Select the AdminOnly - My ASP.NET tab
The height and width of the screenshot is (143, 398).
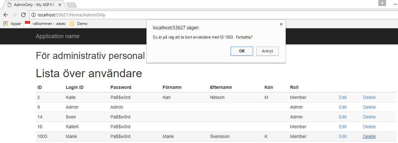34,5
